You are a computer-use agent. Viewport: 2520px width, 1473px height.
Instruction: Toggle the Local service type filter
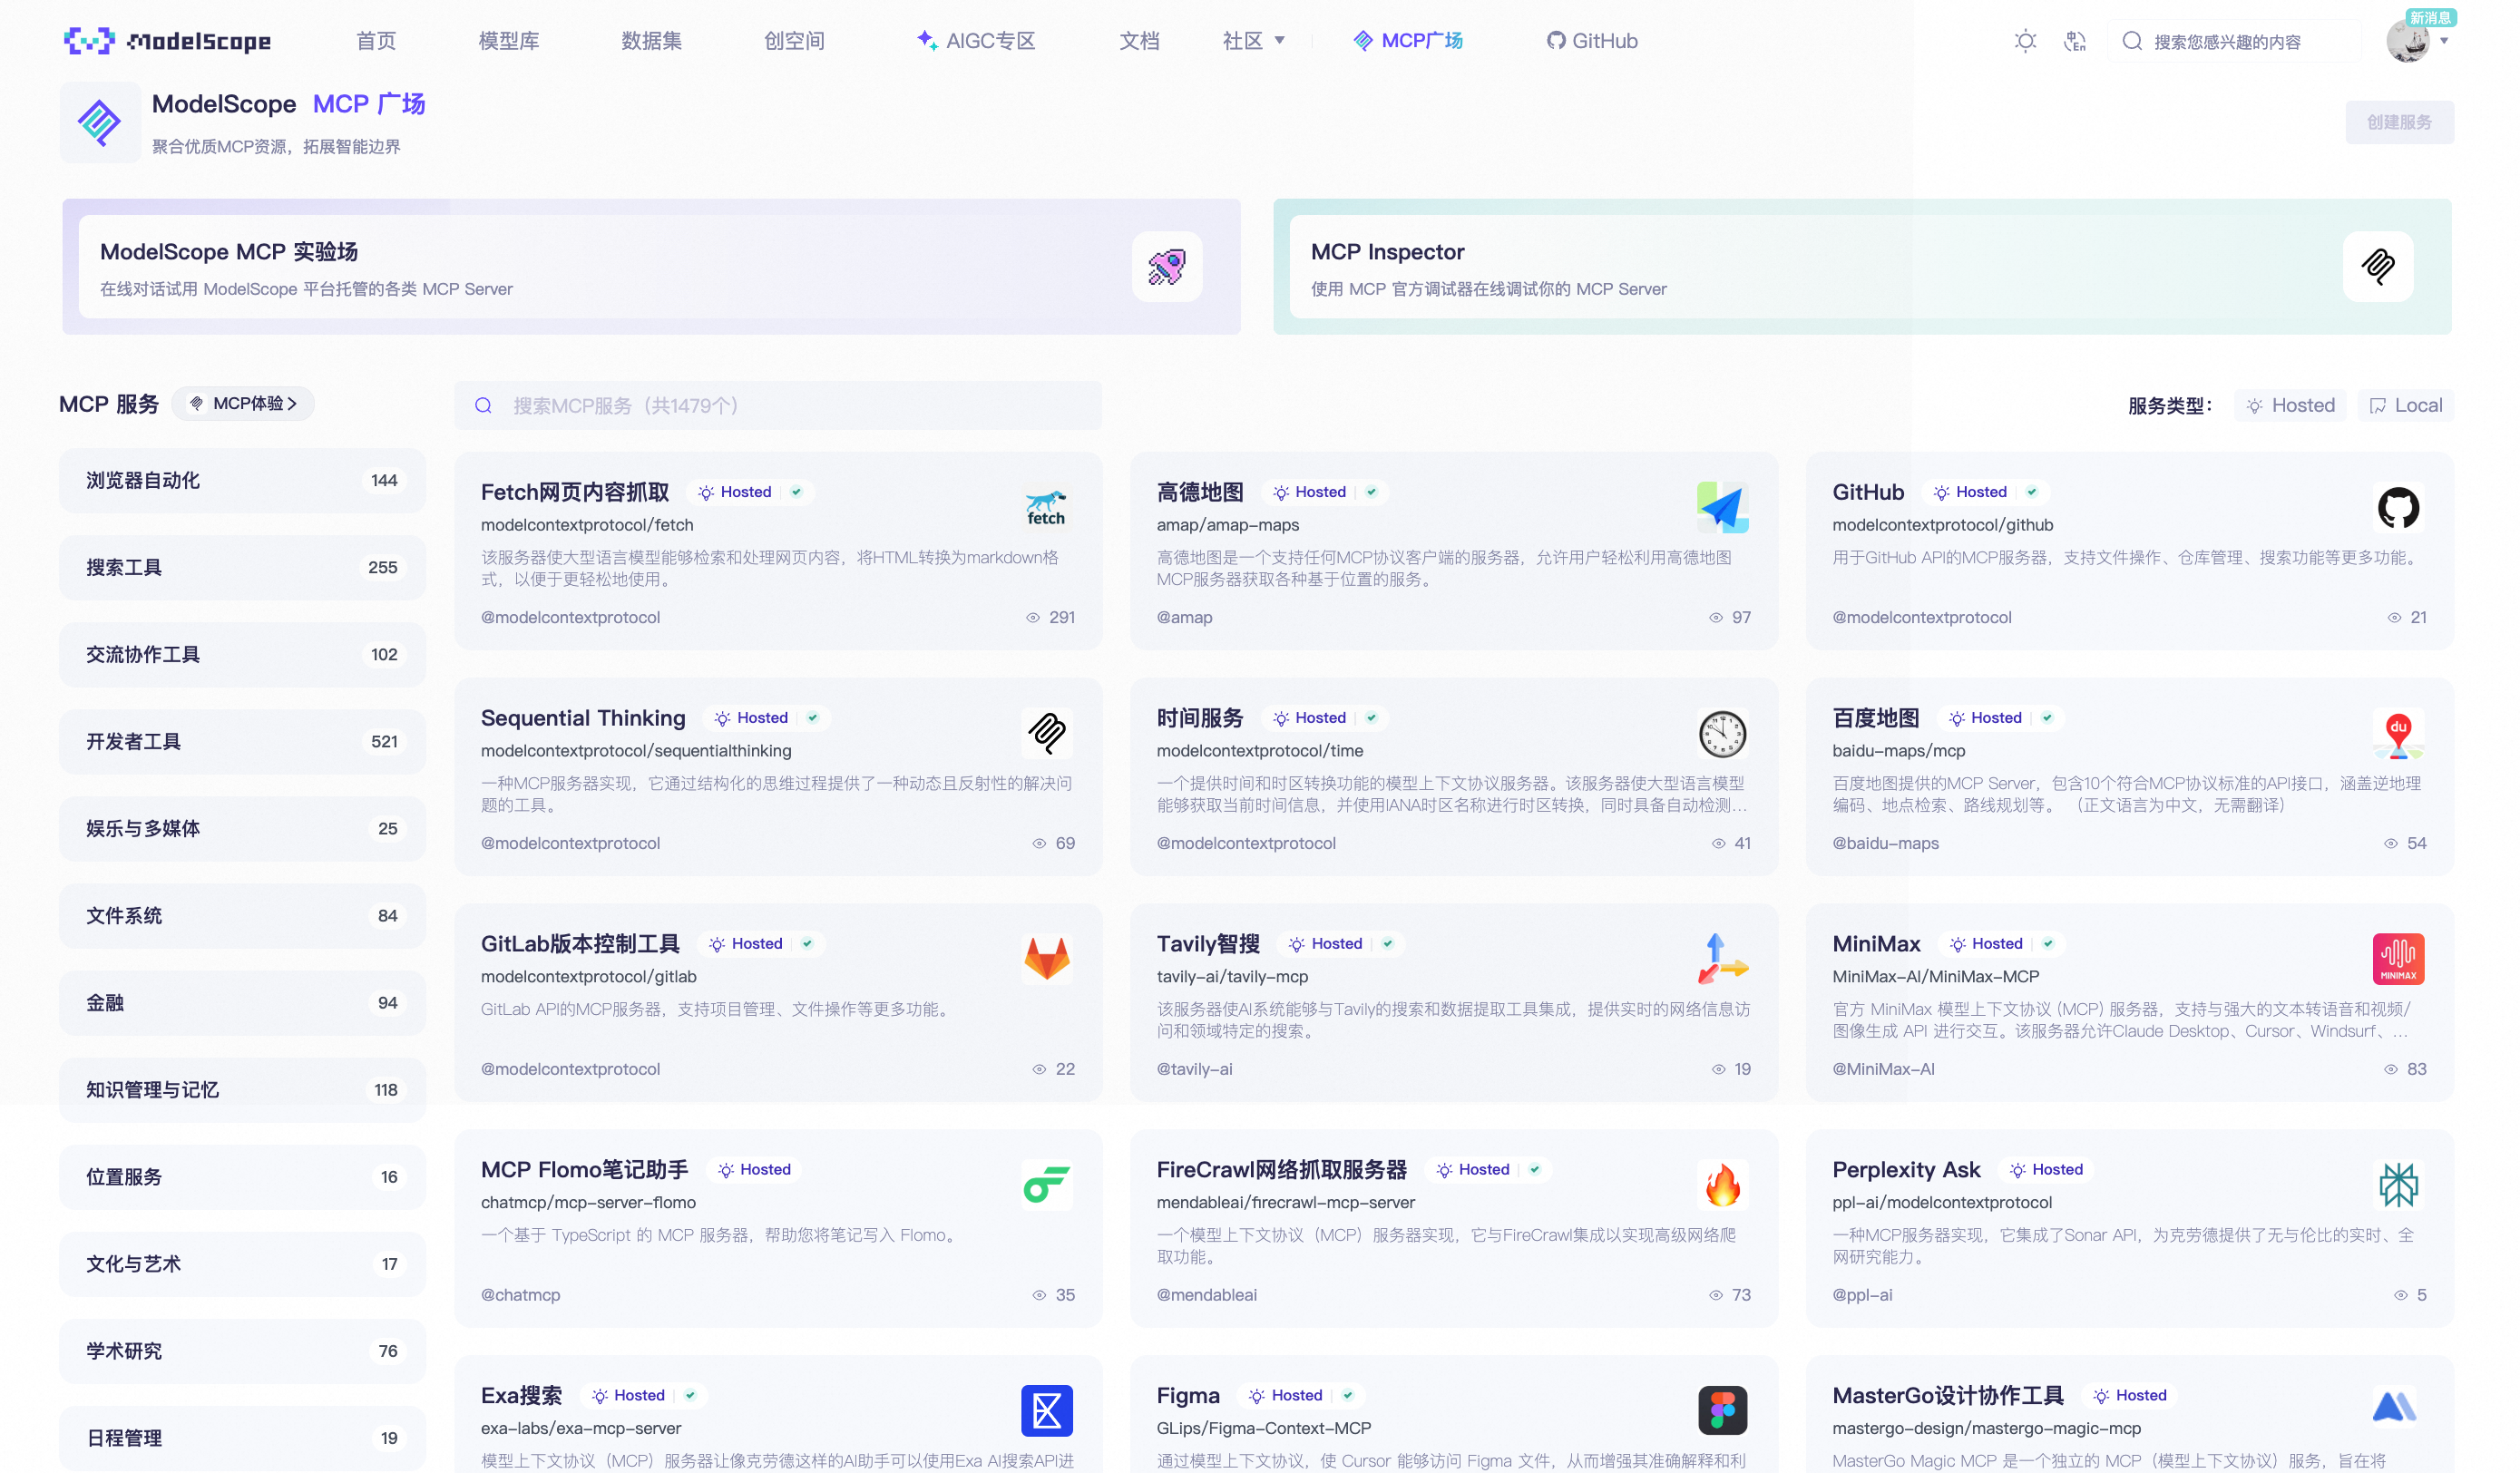[x=2405, y=405]
